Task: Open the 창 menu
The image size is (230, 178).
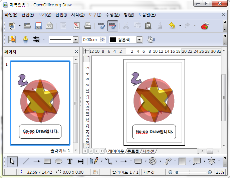Action: 129,15
